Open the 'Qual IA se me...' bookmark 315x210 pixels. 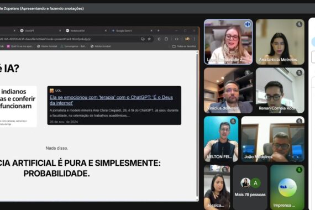(x=20, y=46)
